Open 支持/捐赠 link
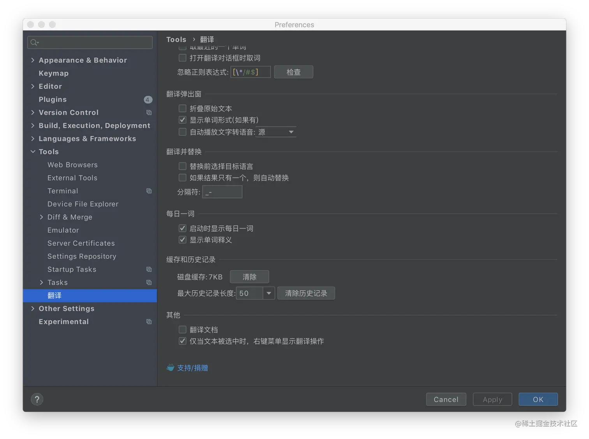The width and height of the screenshot is (589, 439). tap(192, 368)
